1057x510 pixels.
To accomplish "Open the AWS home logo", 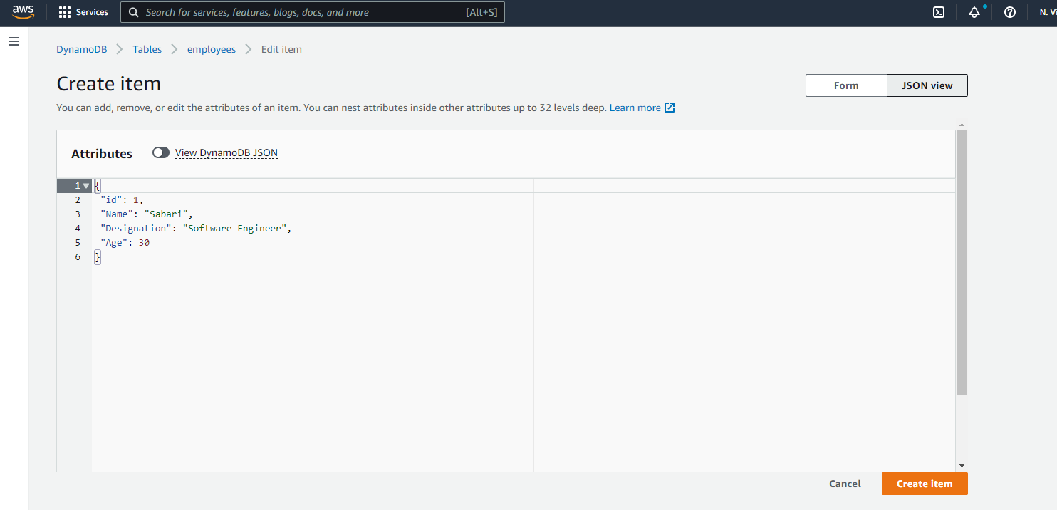I will pyautogui.click(x=23, y=12).
